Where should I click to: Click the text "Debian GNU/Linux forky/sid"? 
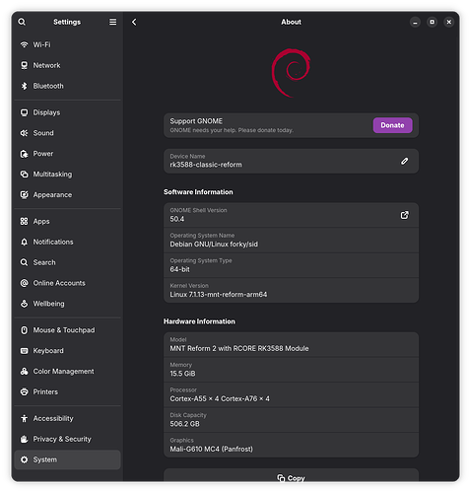214,245
